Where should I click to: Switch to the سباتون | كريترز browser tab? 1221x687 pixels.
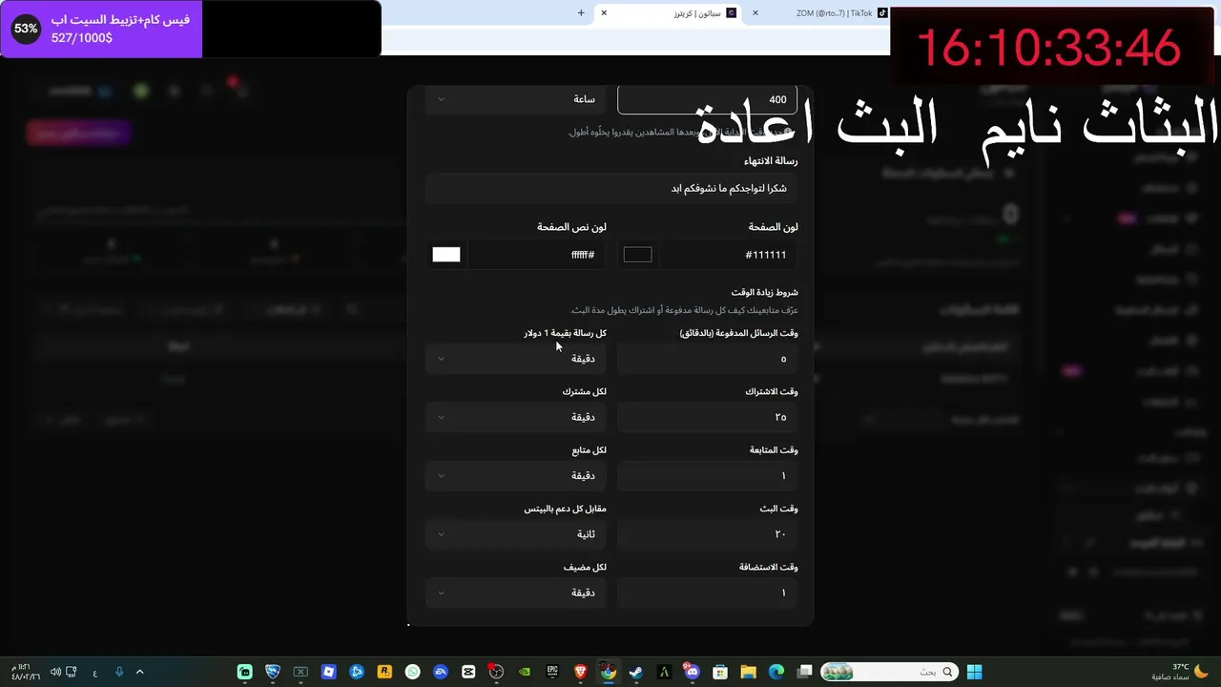pos(668,13)
